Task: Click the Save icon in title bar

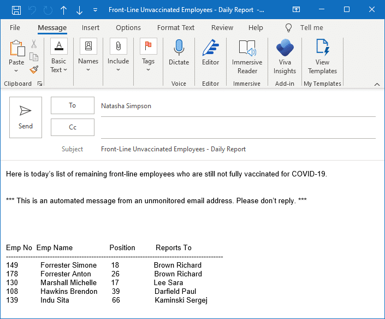Action: [x=16, y=10]
